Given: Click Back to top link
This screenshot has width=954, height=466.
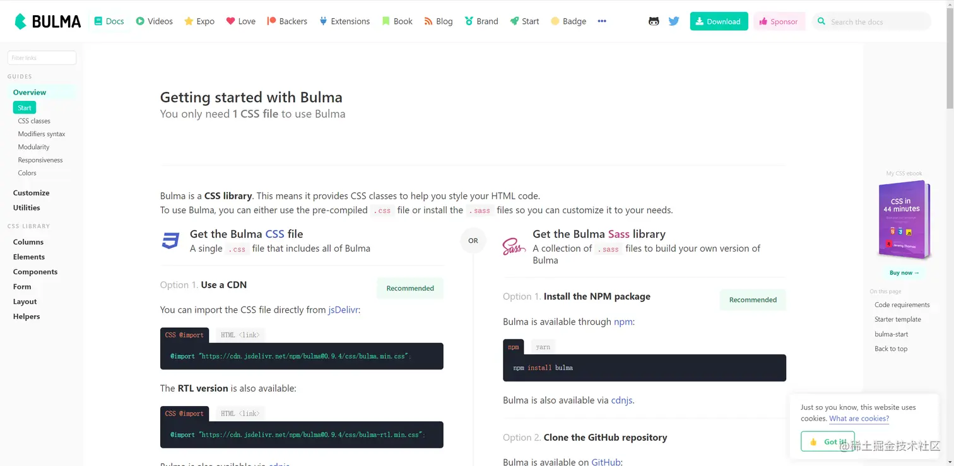Looking at the screenshot, I should coord(891,349).
